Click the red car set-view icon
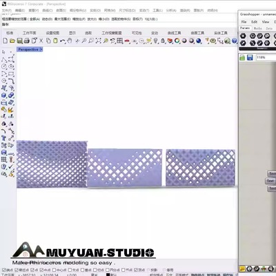Viewport: 276px width, 276px height. [x=127, y=41]
